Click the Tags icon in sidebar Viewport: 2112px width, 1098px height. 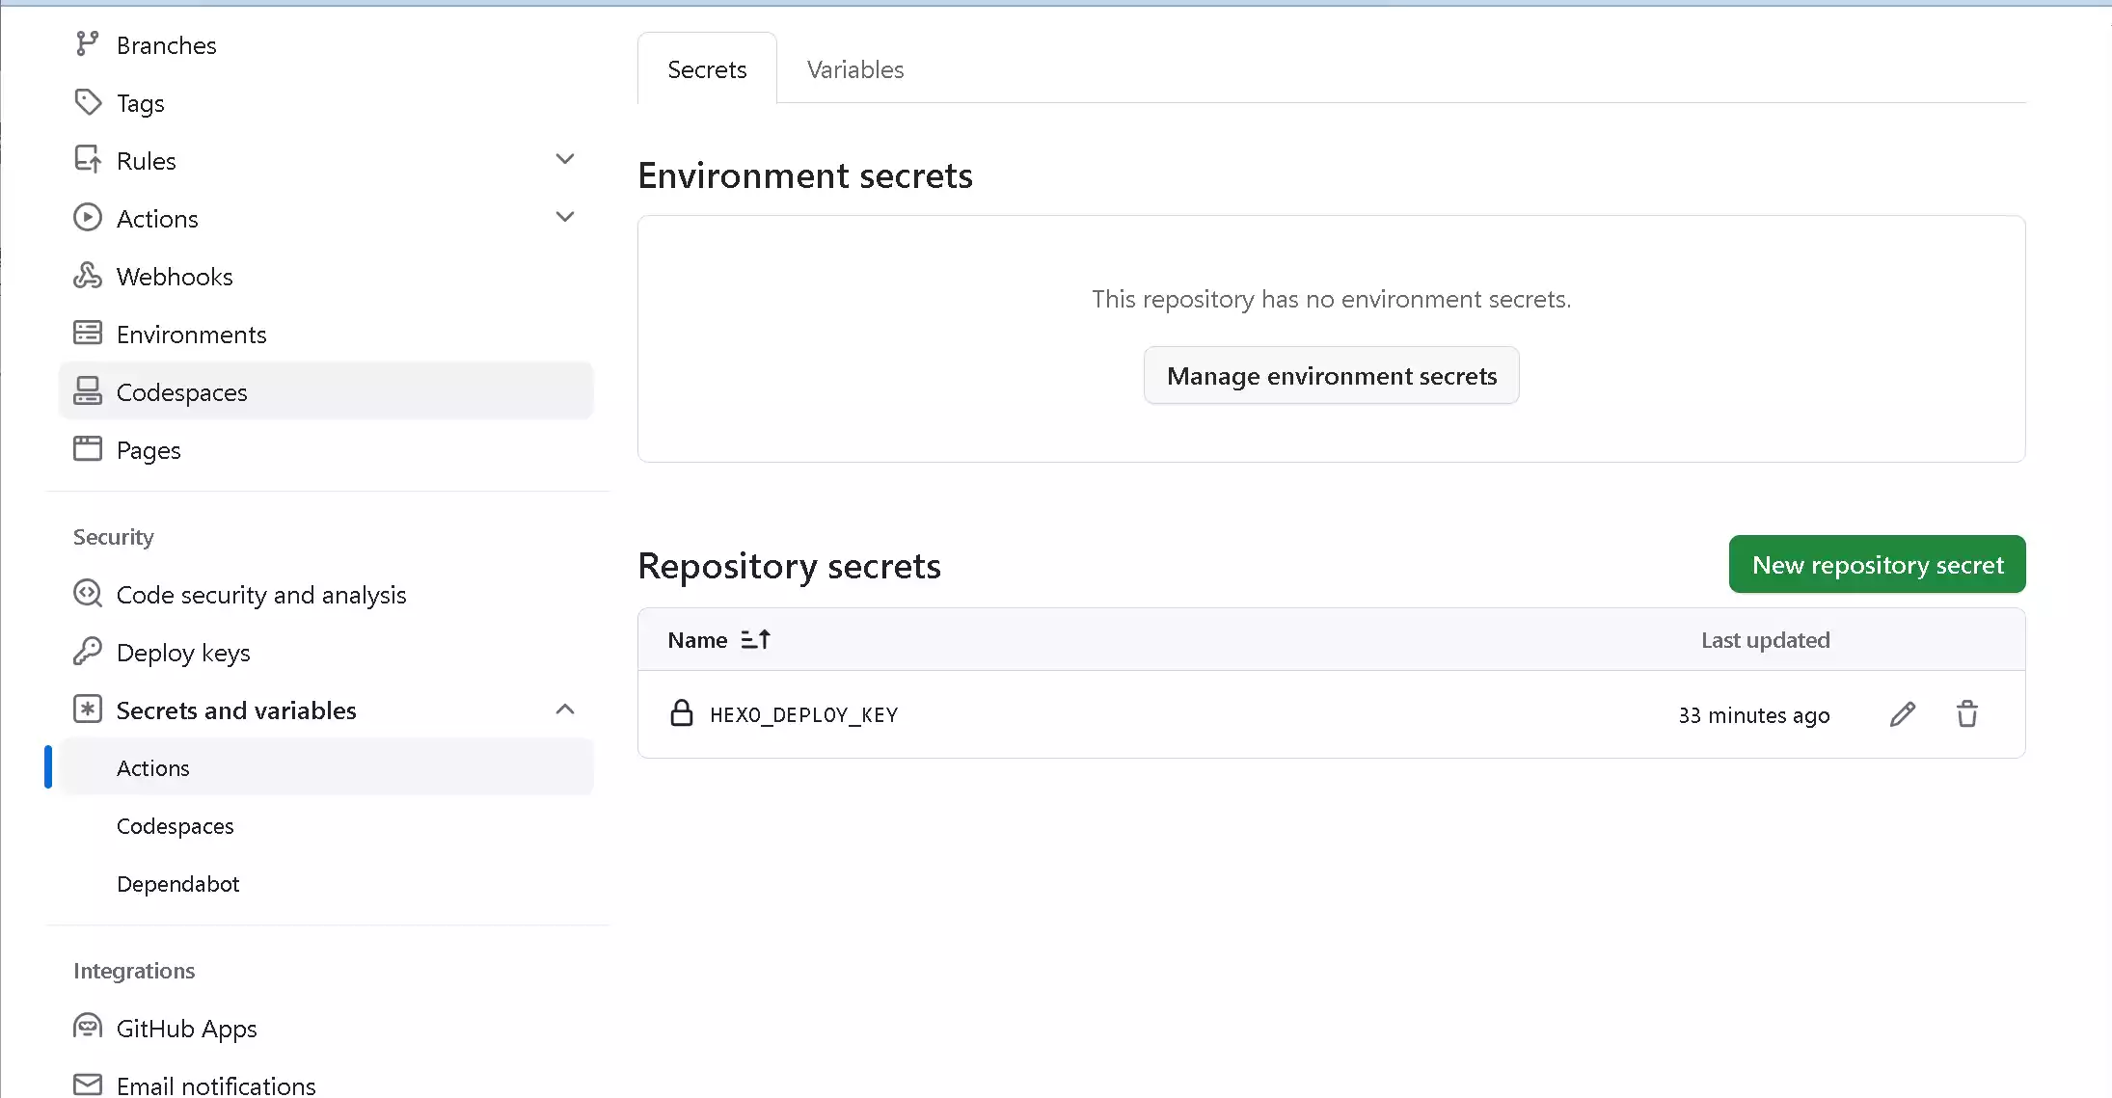[87, 102]
